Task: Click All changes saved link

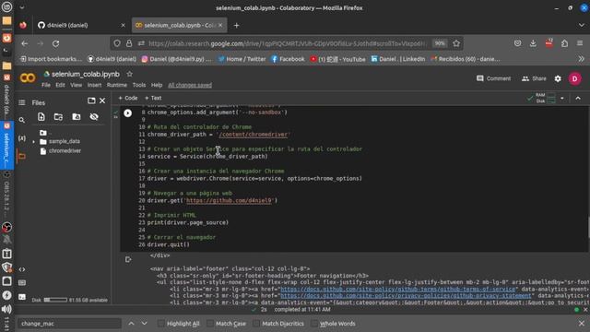Action: (x=190, y=85)
